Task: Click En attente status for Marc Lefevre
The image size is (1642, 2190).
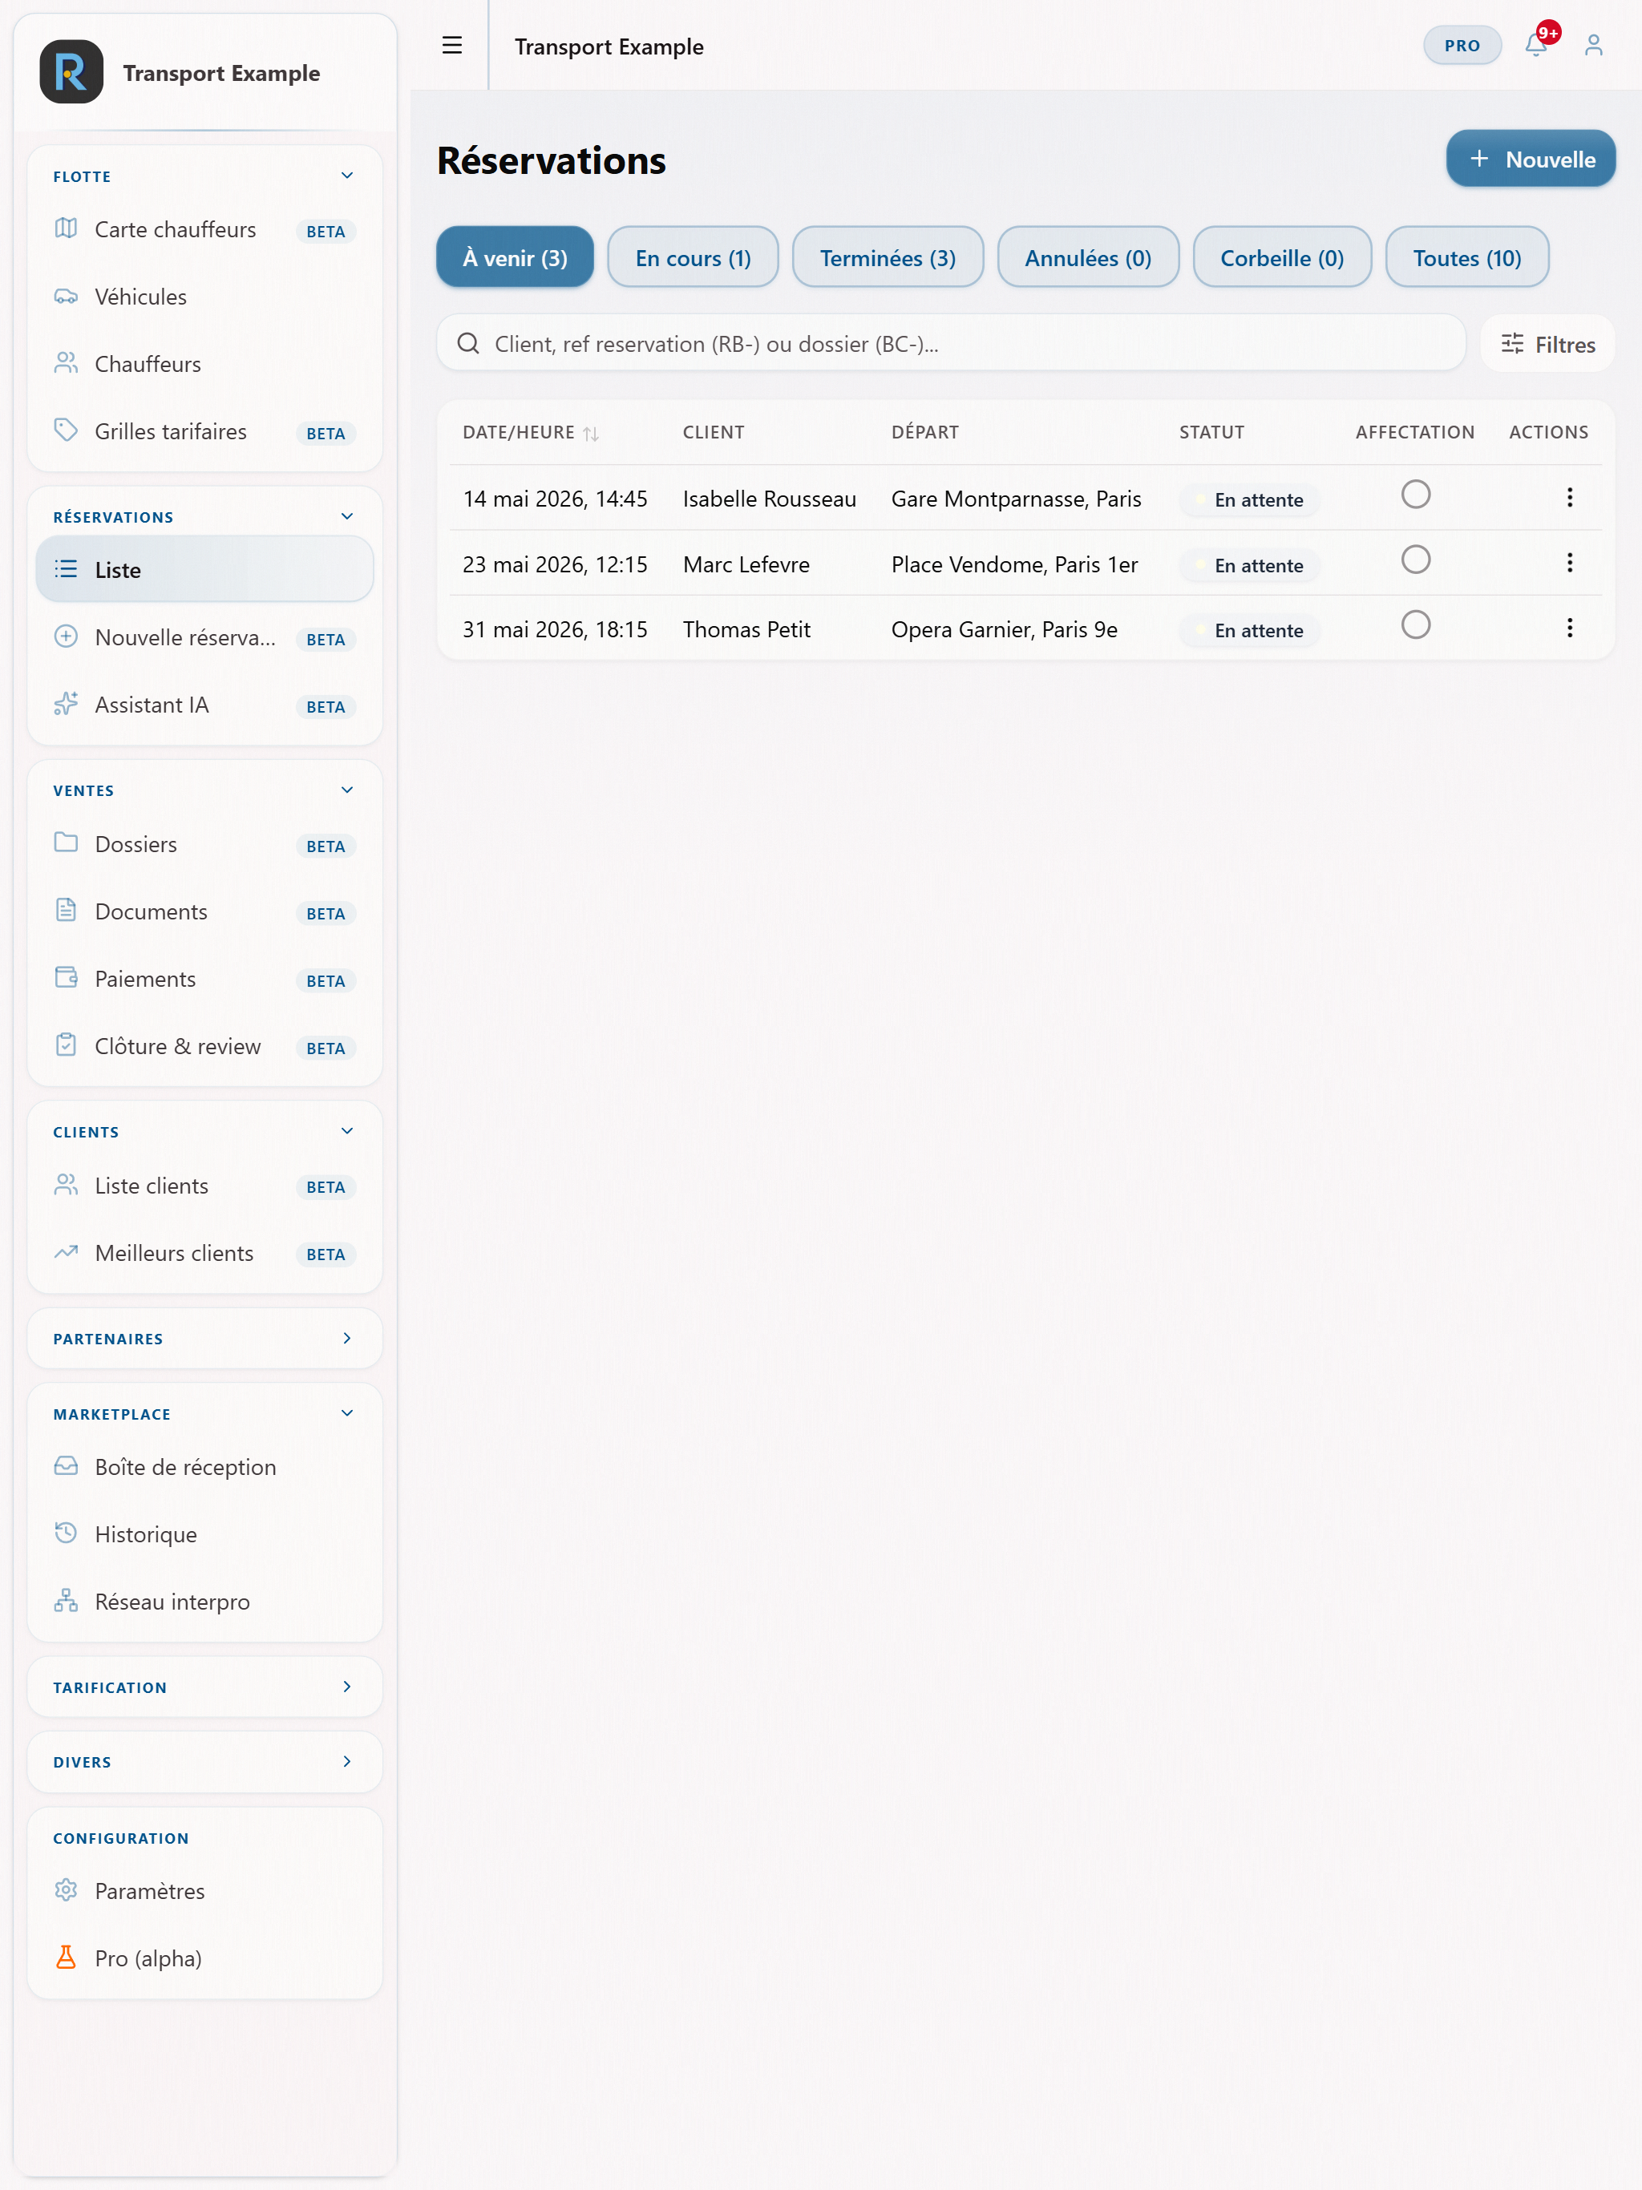Action: point(1249,564)
